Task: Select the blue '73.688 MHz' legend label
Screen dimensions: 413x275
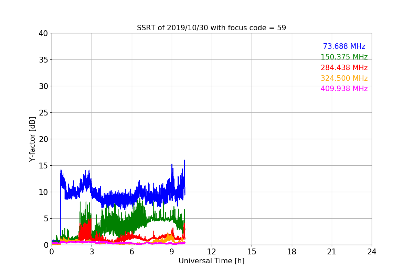Action: 344,46
